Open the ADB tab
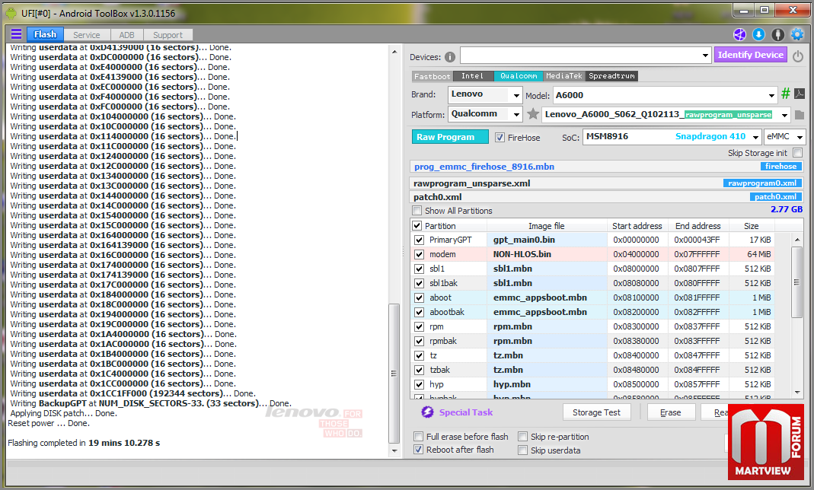814x490 pixels. pyautogui.click(x=126, y=35)
